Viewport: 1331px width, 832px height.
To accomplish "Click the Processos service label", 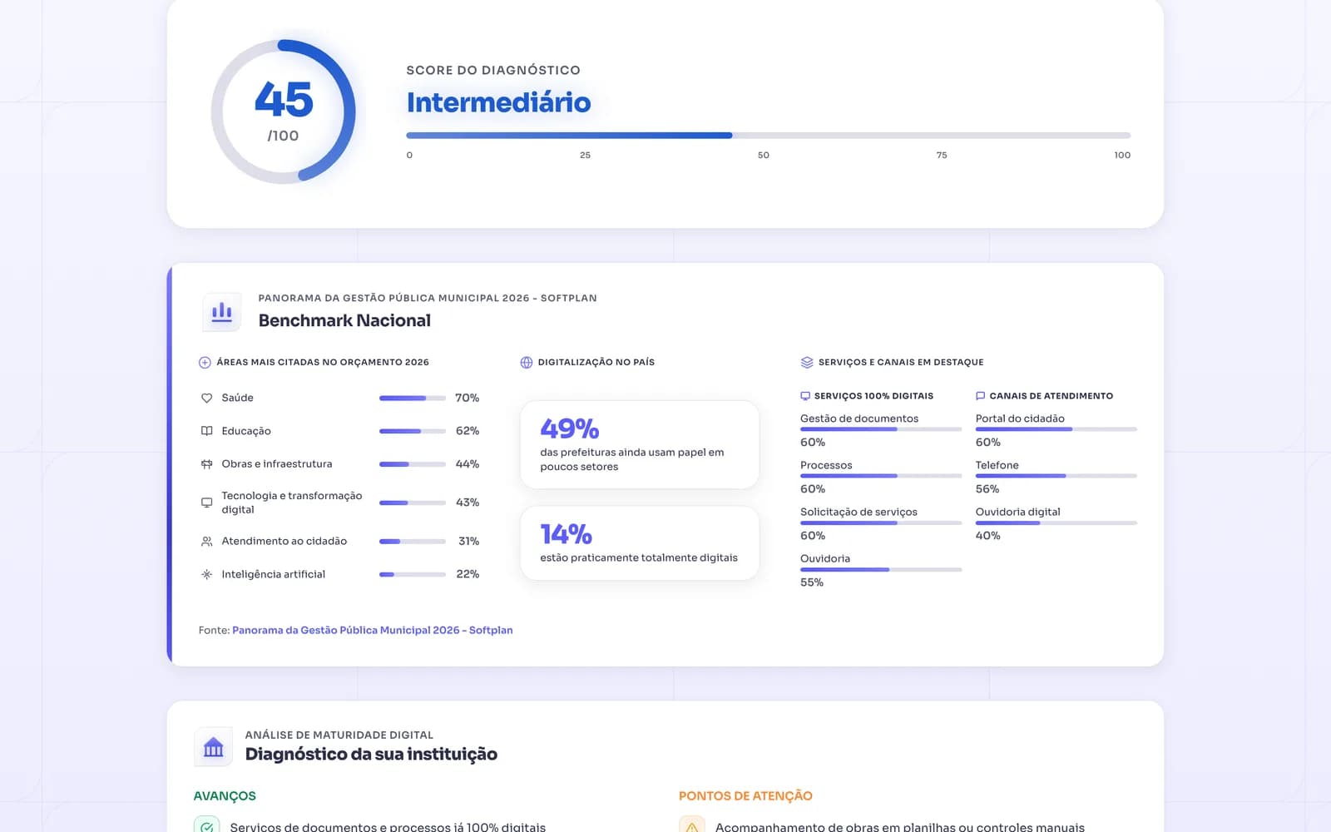I will point(826,465).
